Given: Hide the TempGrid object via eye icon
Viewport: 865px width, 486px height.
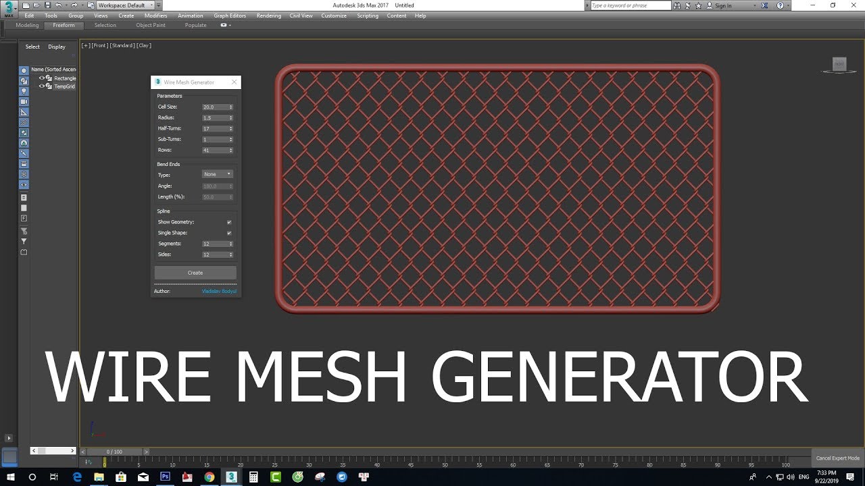Looking at the screenshot, I should (x=41, y=86).
